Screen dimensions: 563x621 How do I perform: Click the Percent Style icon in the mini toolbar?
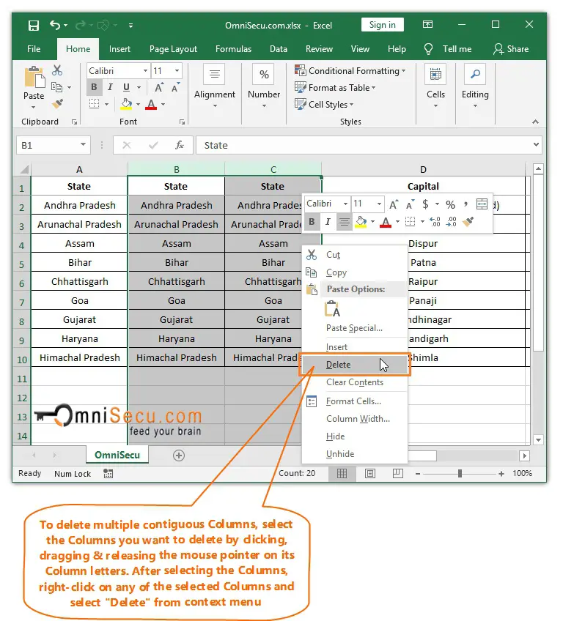450,204
